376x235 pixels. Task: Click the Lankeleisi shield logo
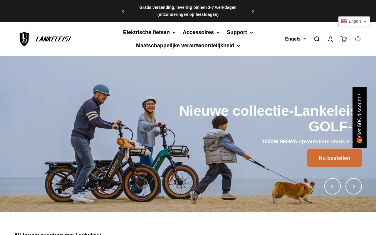coord(24,39)
